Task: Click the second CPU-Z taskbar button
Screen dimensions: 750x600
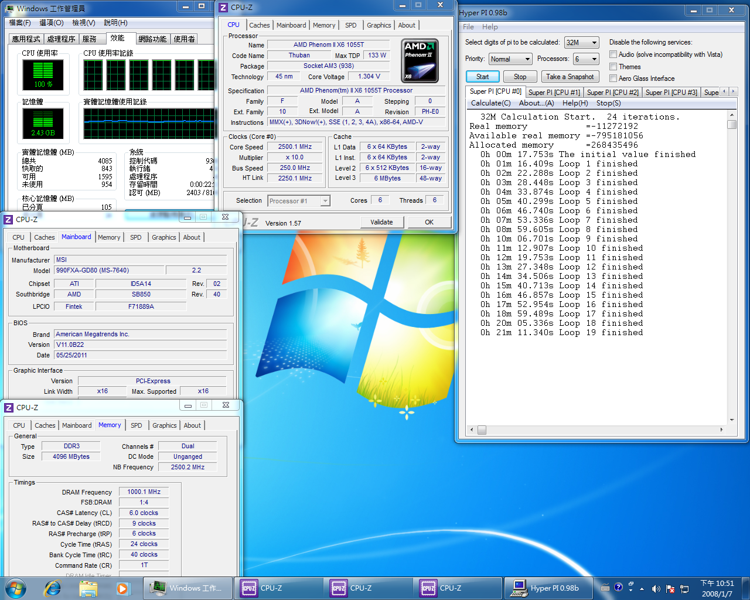Action: click(x=368, y=588)
